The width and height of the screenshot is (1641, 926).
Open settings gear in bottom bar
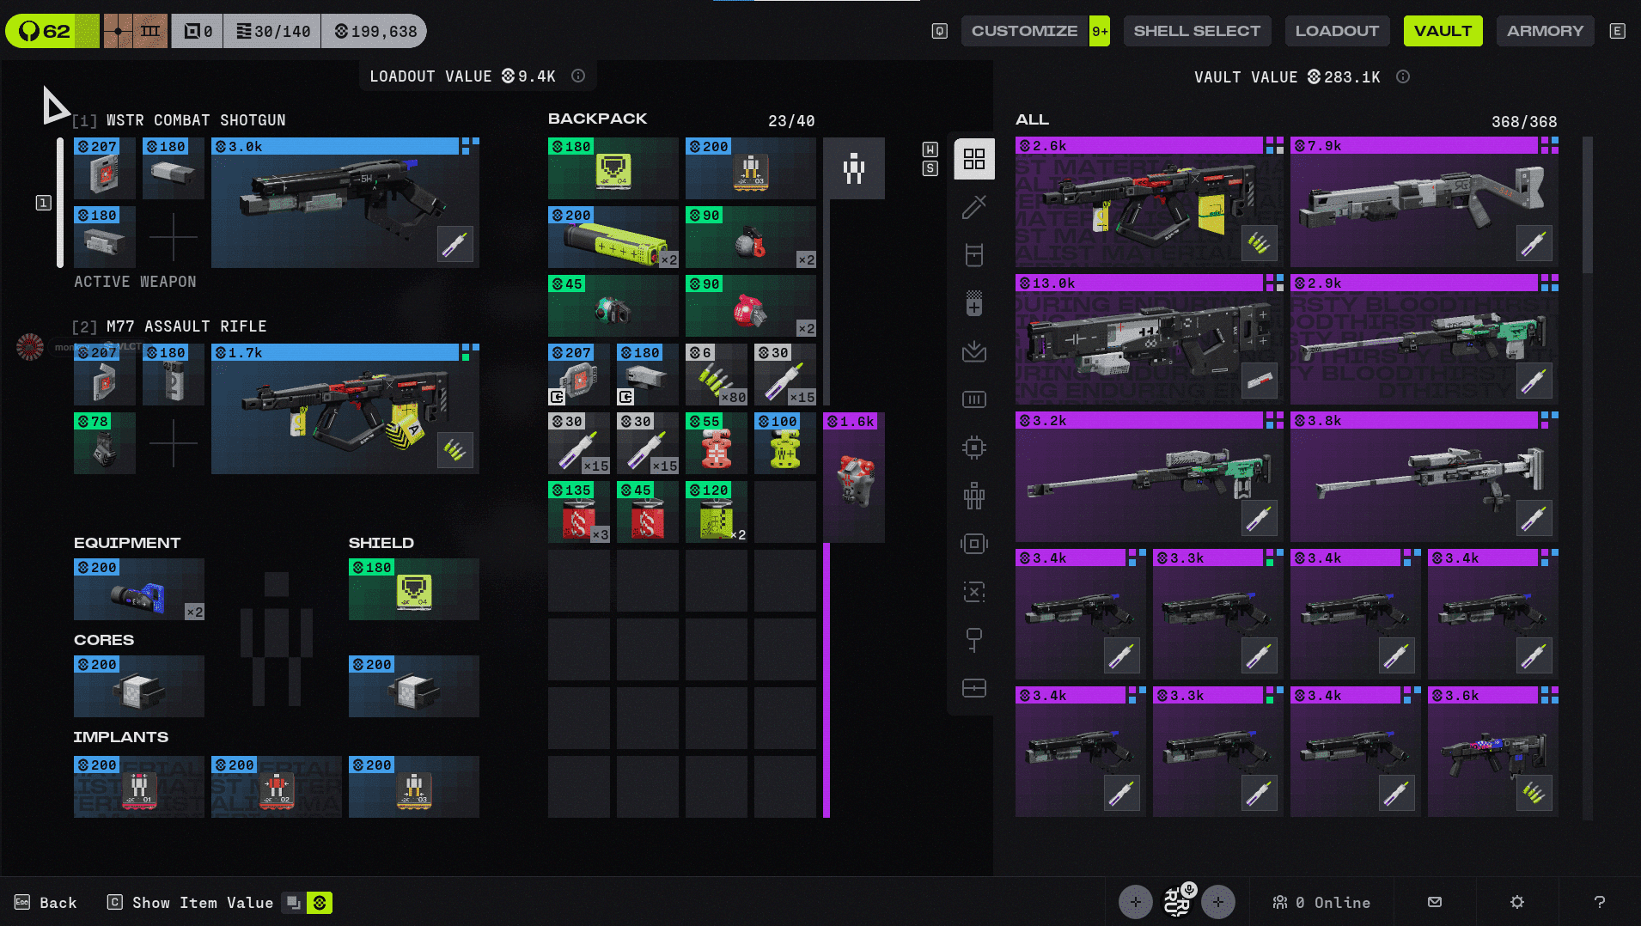(x=1516, y=902)
